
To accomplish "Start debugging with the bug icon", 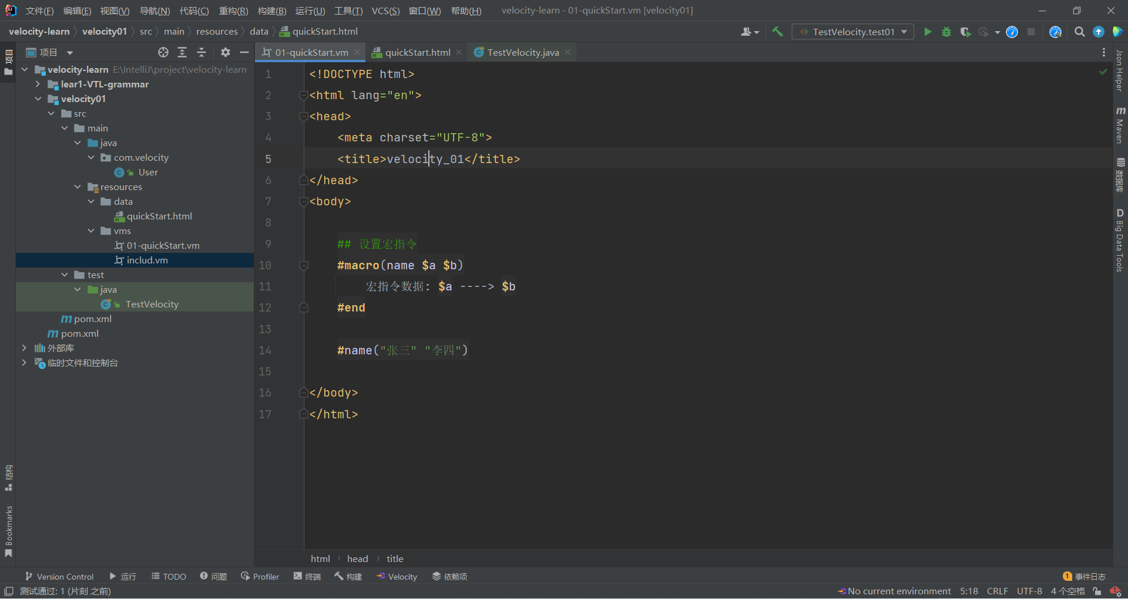I will [x=946, y=32].
